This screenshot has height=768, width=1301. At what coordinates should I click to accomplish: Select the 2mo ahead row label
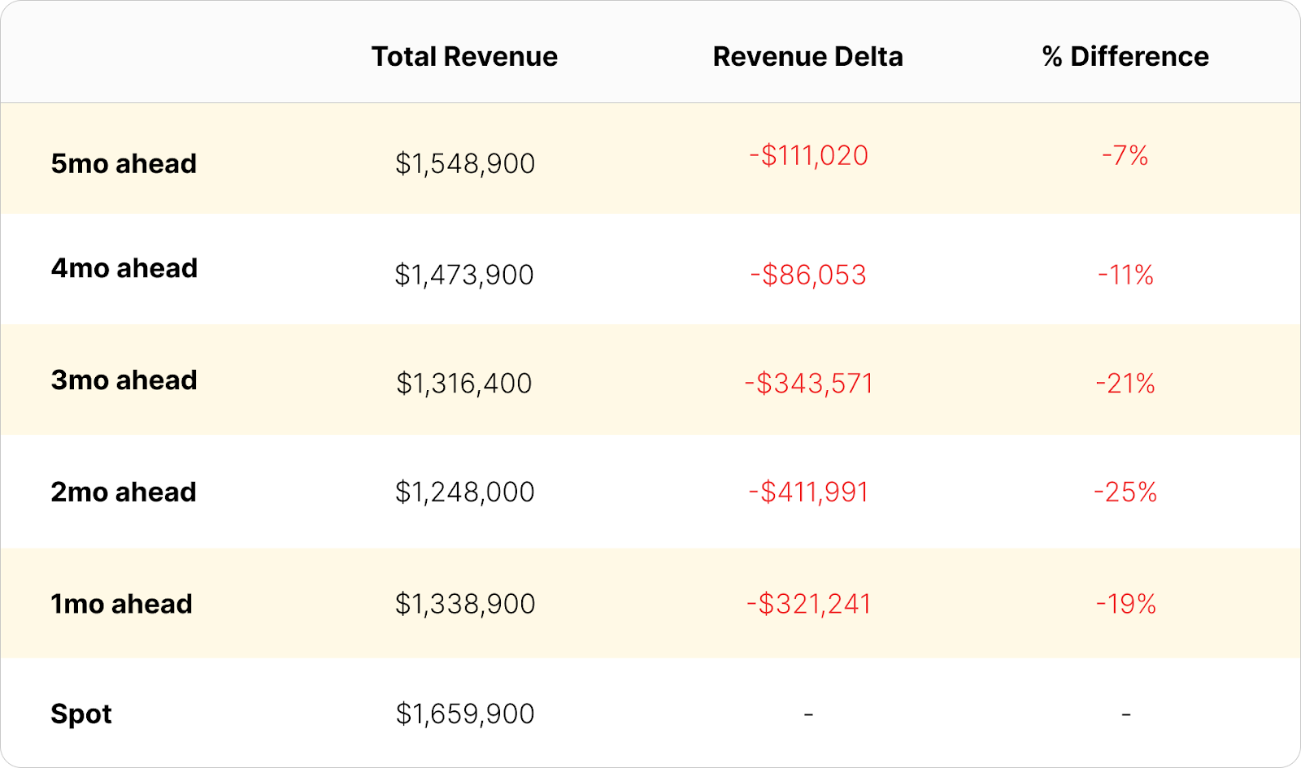[124, 492]
